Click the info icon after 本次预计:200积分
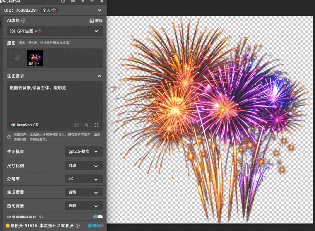The image size is (315, 231). (x=78, y=225)
